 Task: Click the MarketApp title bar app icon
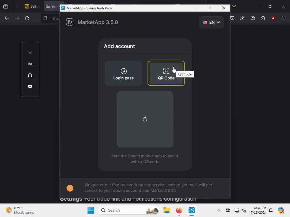pos(63,8)
